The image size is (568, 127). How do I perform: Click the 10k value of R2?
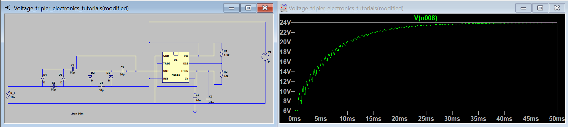coord(226,76)
